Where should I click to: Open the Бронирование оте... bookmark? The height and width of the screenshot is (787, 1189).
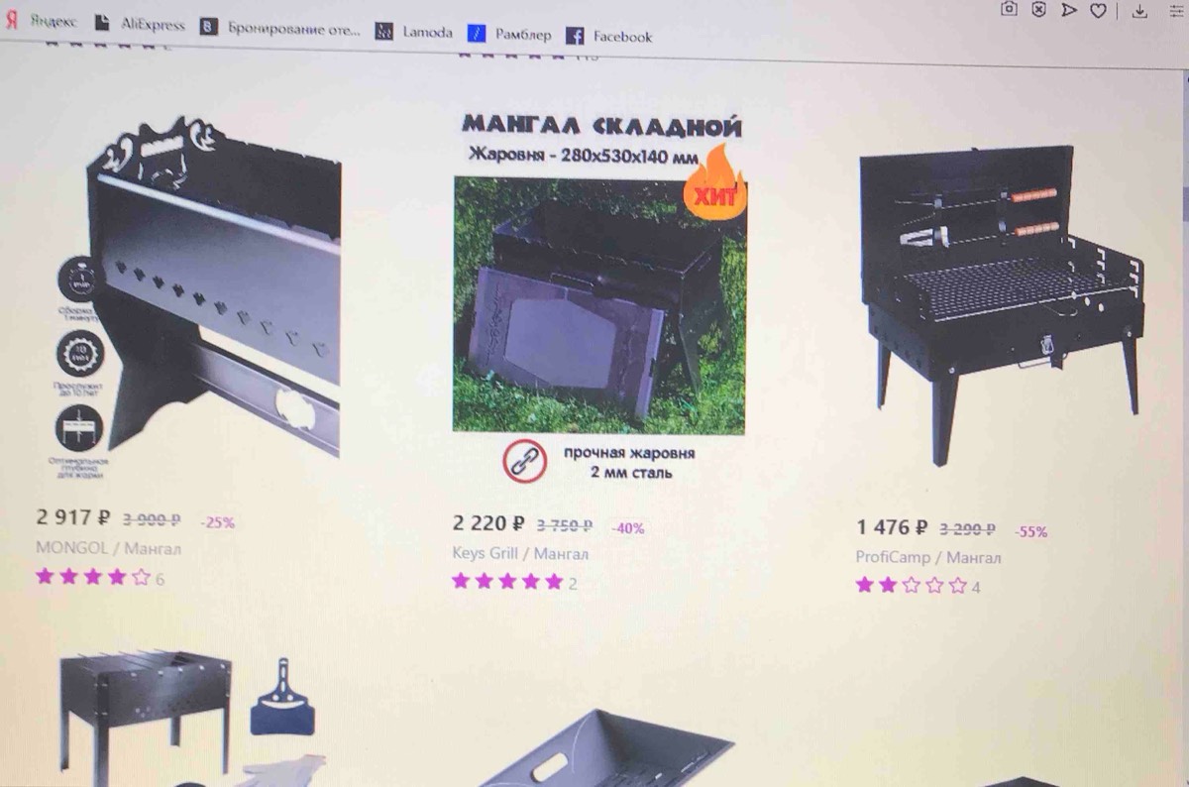pos(281,29)
